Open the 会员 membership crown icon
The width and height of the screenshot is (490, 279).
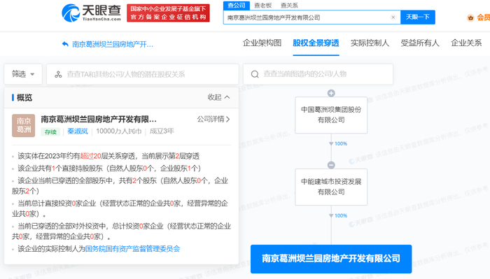coord(470,17)
